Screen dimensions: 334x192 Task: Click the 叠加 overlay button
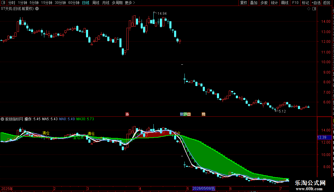coord(254,3)
